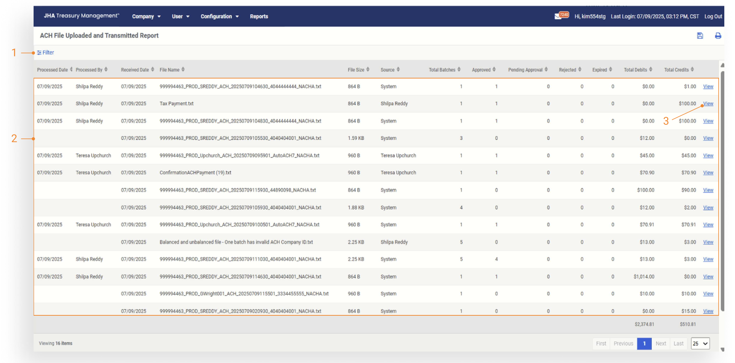Expand the User menu dropdown
This screenshot has height=363, width=735.
tap(181, 16)
